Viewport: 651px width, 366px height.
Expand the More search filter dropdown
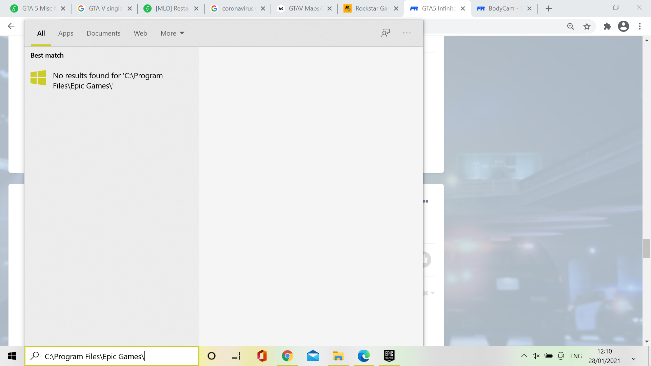pos(172,33)
